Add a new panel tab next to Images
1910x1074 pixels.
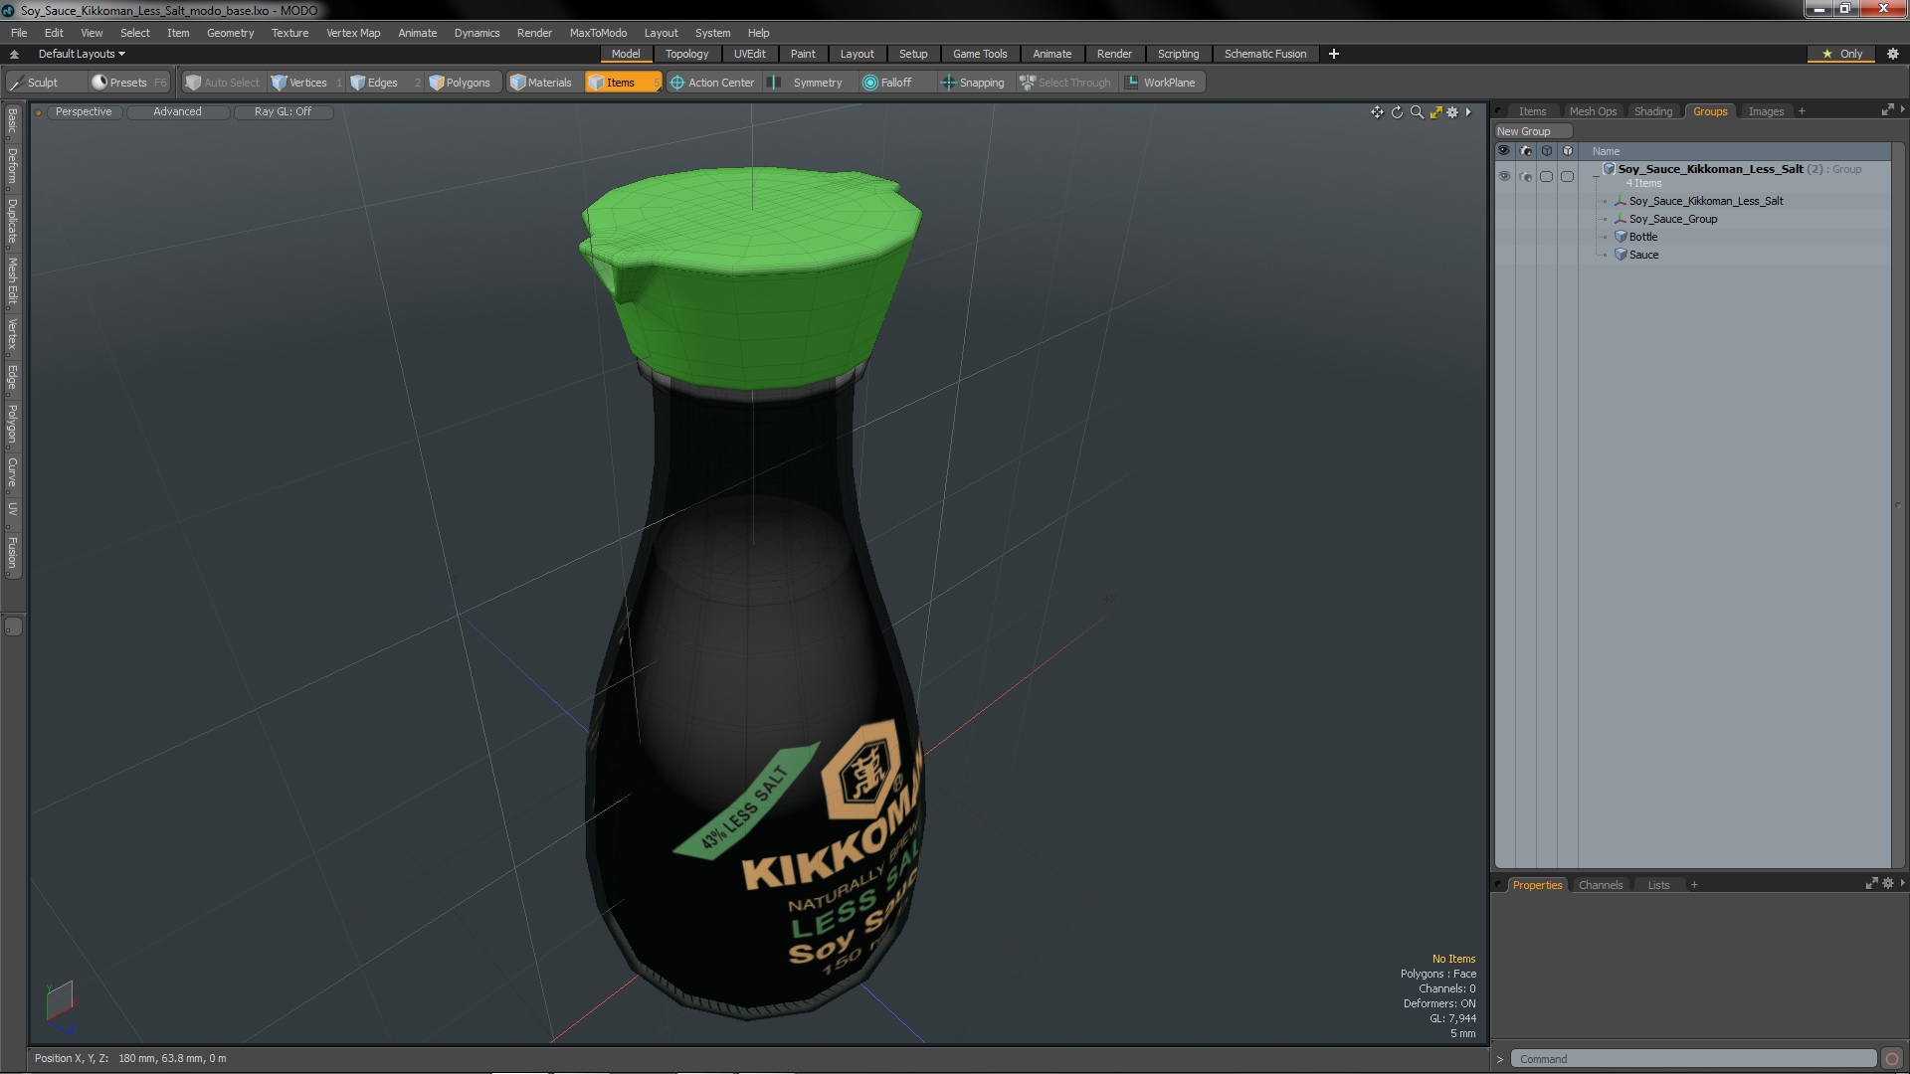pyautogui.click(x=1802, y=111)
